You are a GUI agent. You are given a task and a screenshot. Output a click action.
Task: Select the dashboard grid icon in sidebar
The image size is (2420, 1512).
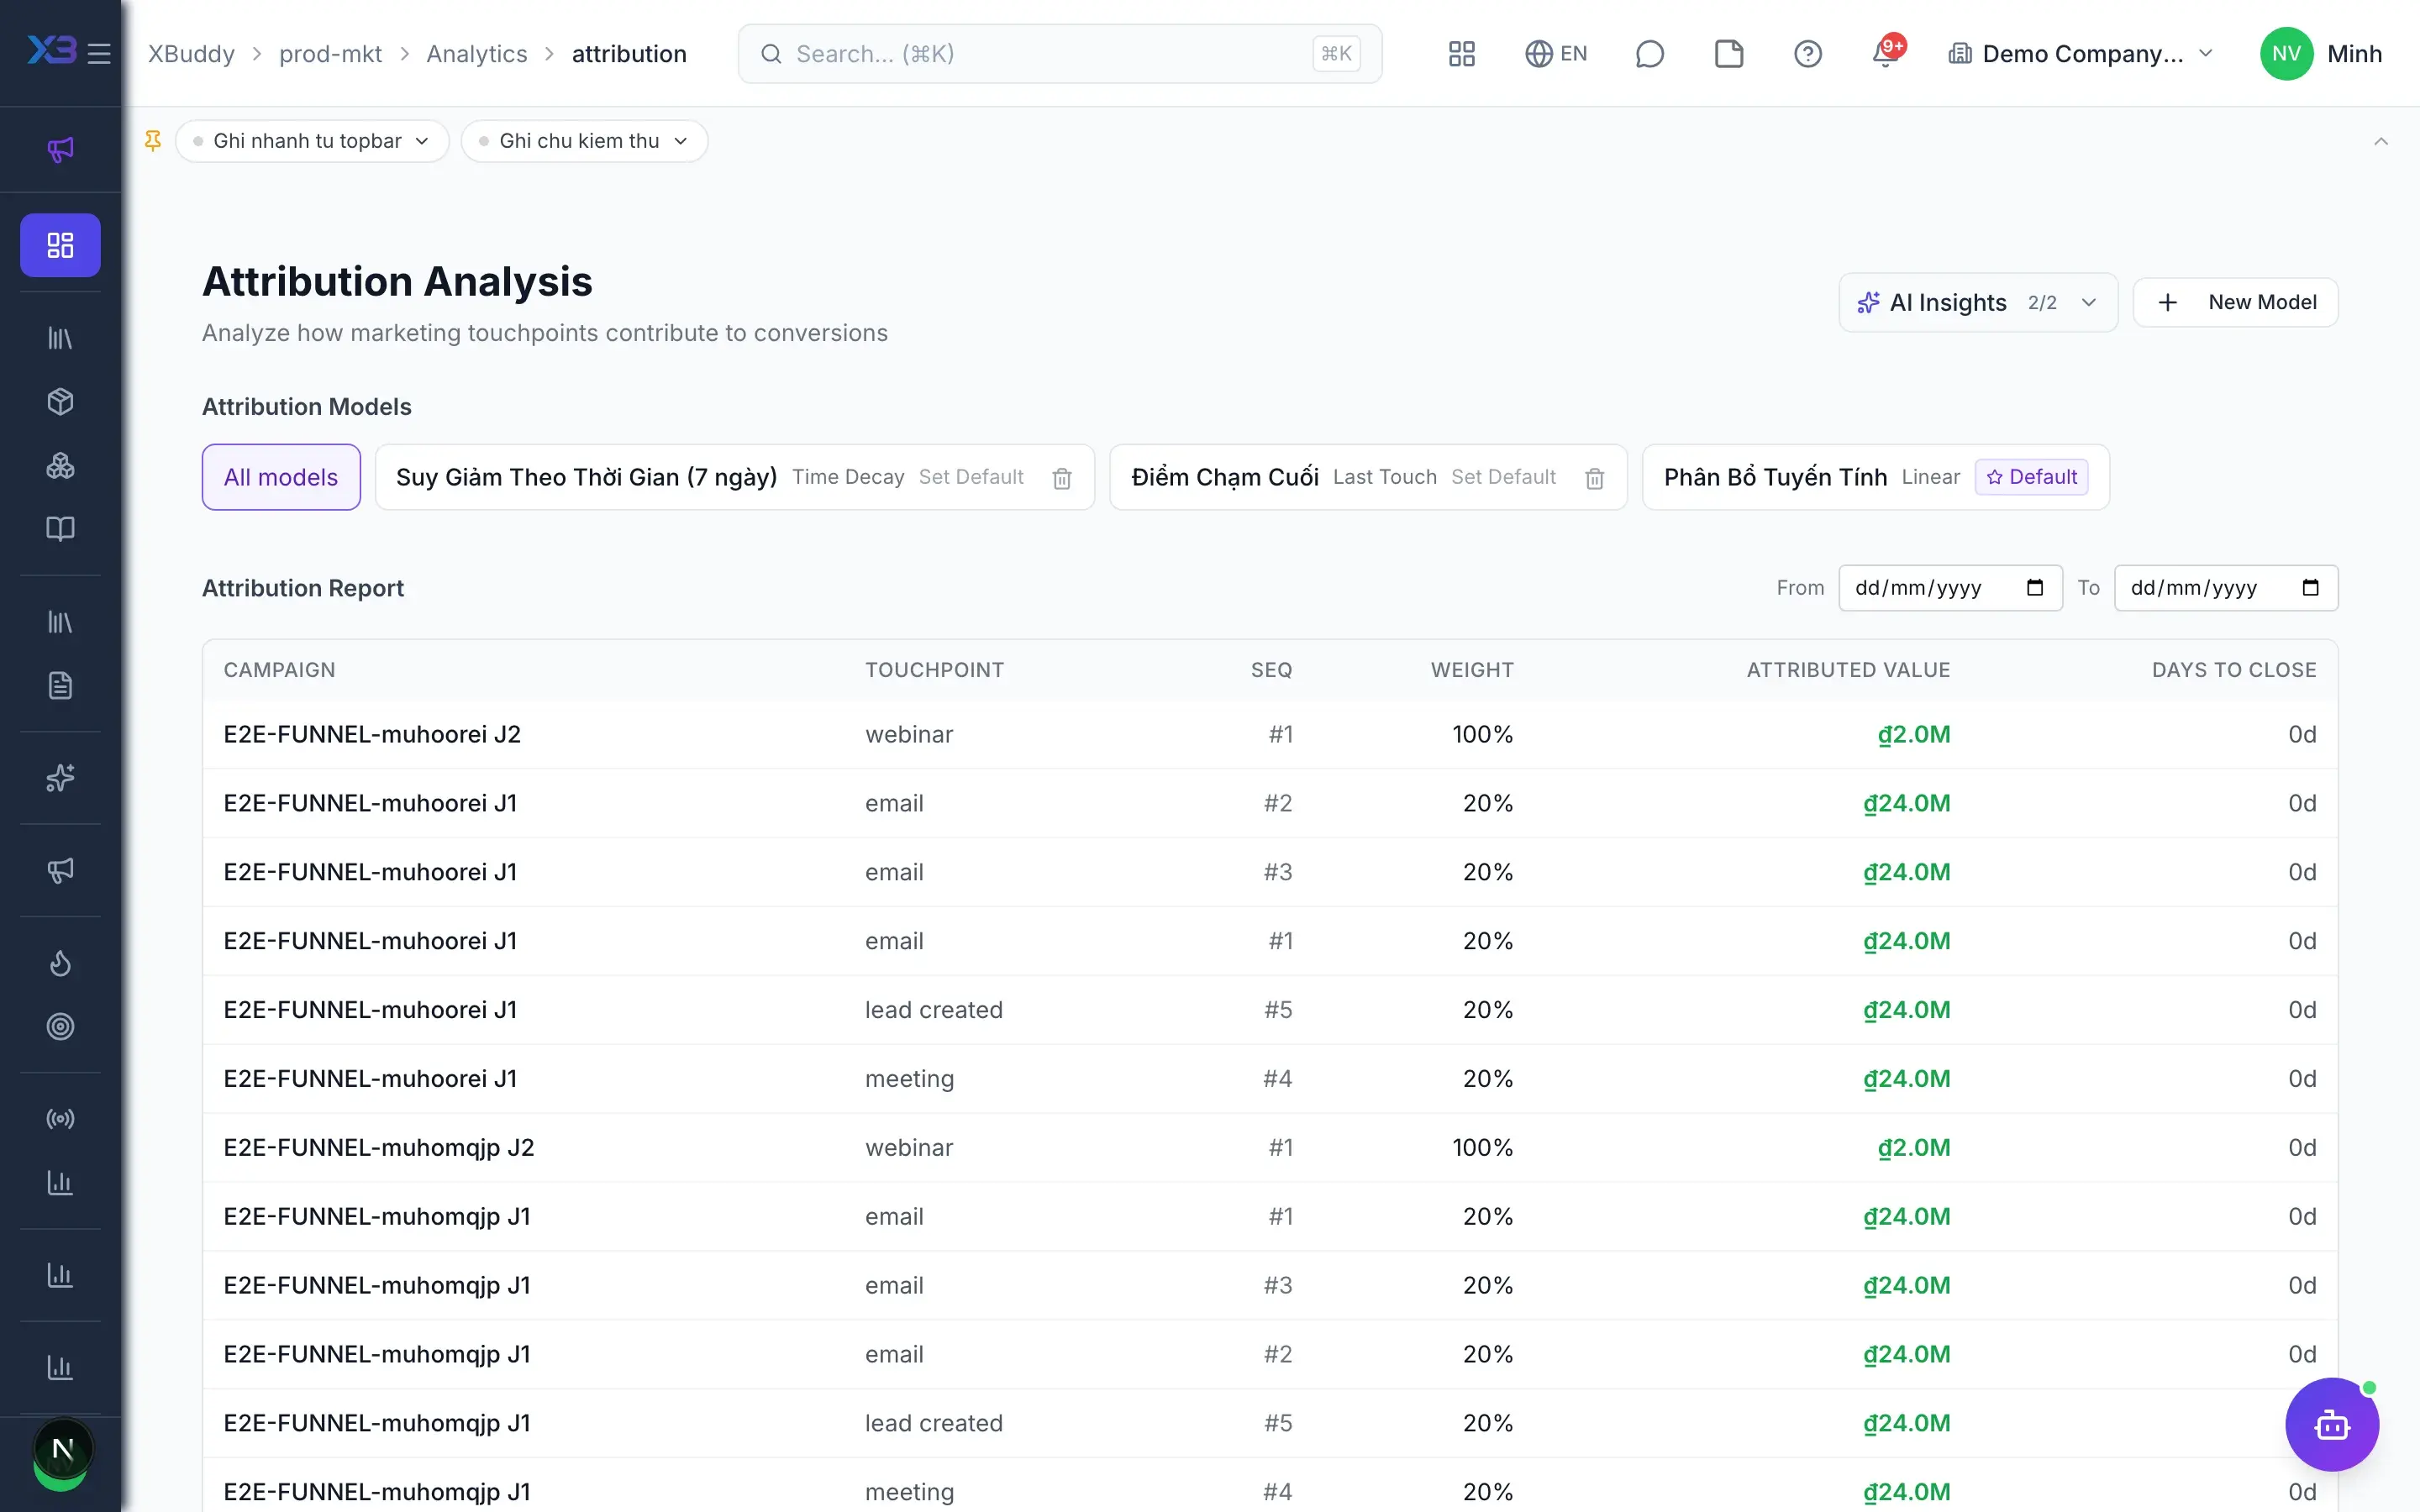click(60, 245)
